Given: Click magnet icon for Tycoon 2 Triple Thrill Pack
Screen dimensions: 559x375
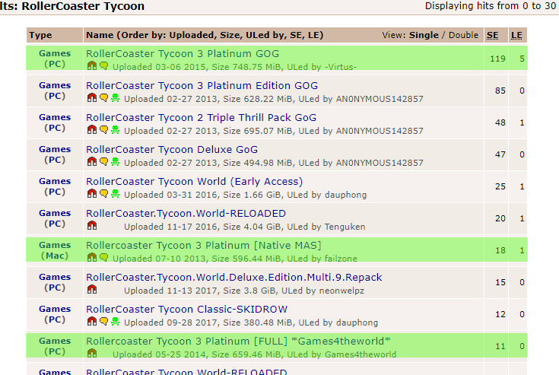Looking at the screenshot, I should 92,130.
